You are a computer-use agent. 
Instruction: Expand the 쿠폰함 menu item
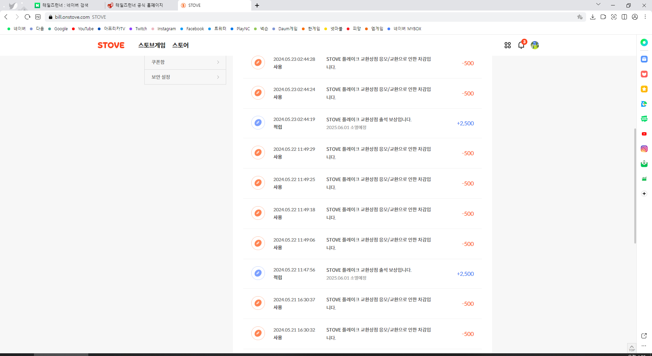(x=185, y=62)
